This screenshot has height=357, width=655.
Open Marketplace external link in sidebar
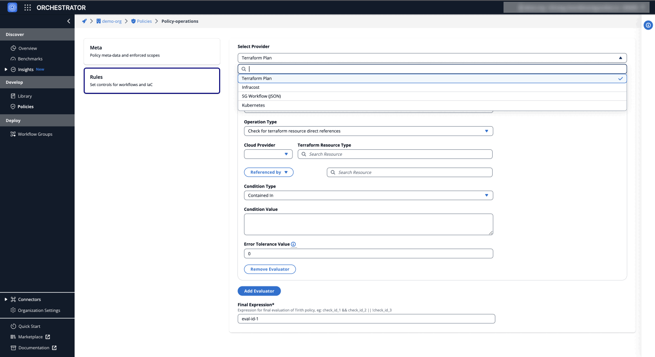(x=30, y=337)
